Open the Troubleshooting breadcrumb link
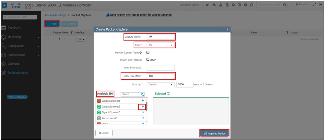 [55, 15]
